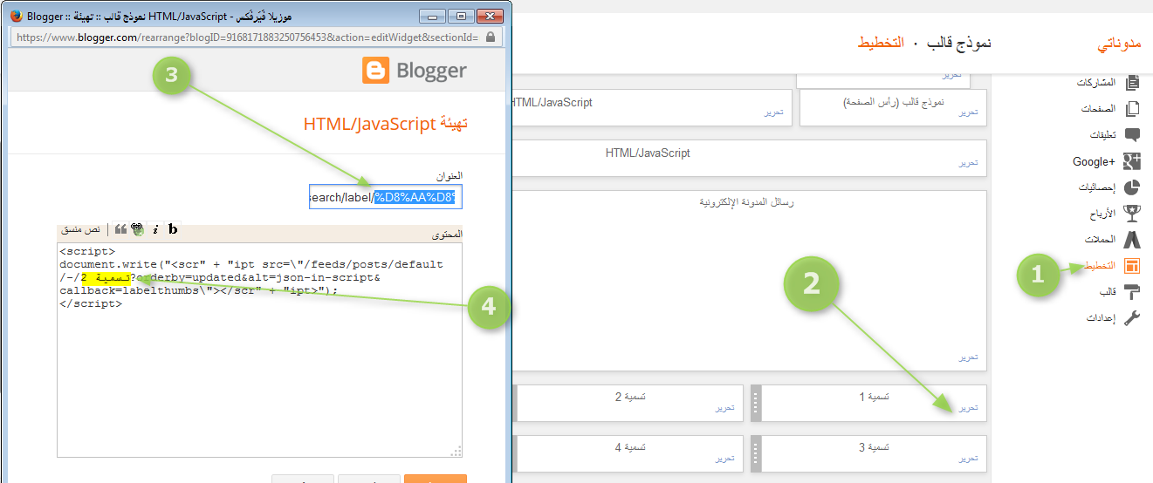Click the insert link icon in editor toolbar
Image resolution: width=1153 pixels, height=483 pixels.
137,229
